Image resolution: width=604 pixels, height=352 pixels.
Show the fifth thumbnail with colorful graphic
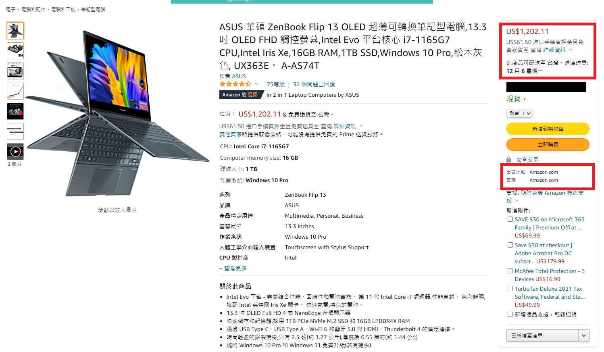[15, 111]
